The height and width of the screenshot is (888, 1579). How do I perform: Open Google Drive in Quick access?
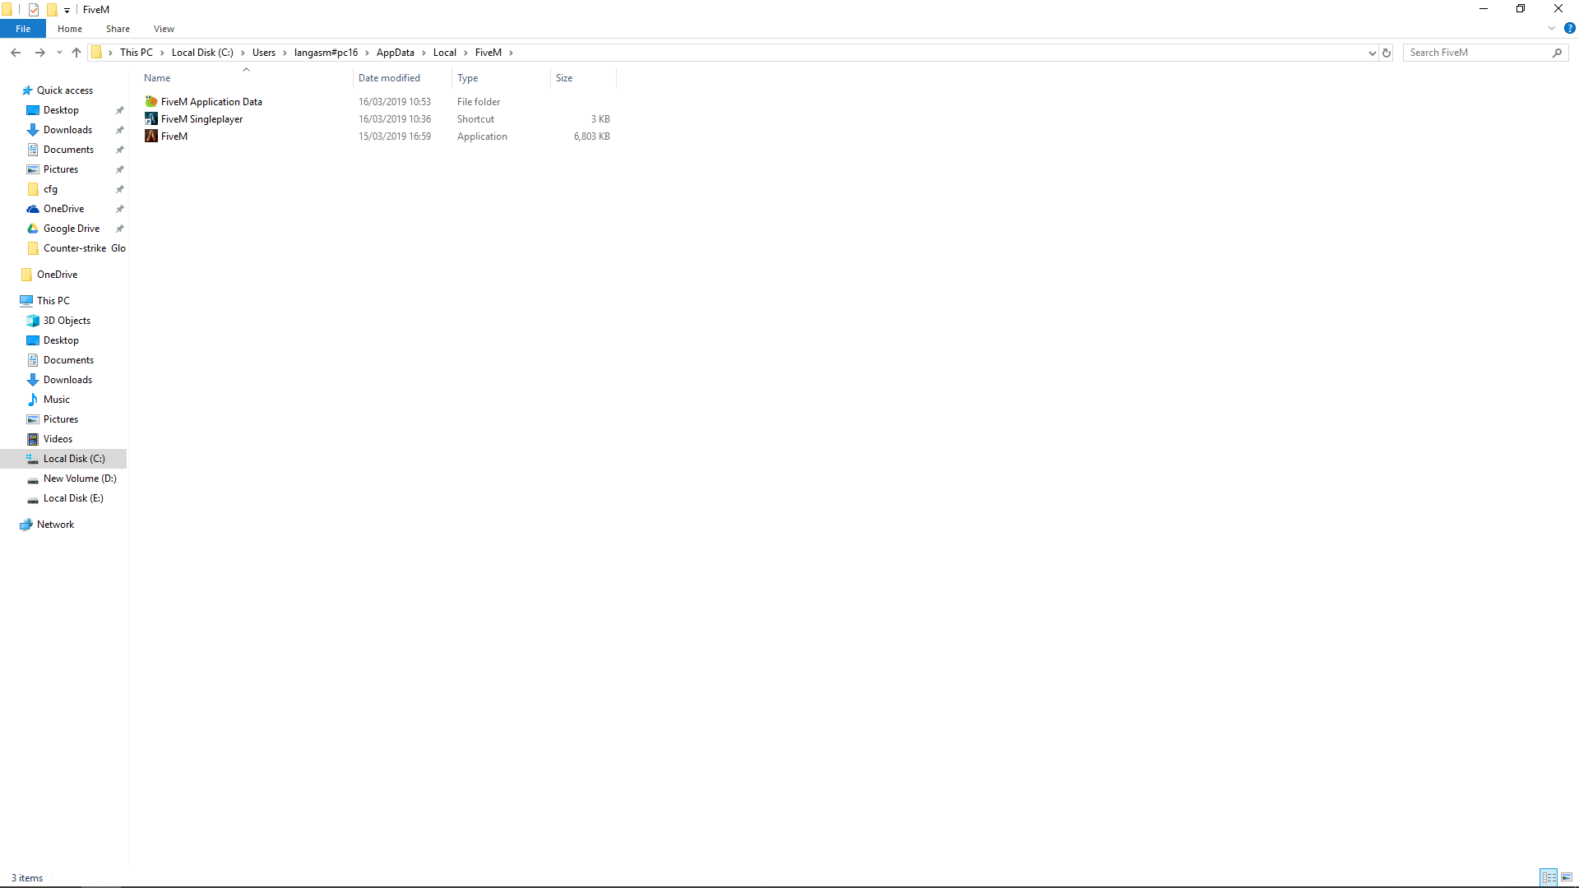pos(72,229)
